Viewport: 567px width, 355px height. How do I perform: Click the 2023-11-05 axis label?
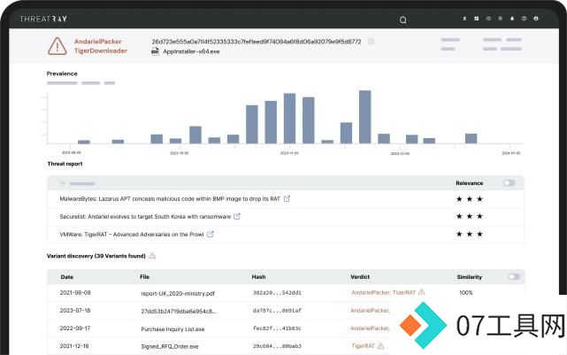289,153
